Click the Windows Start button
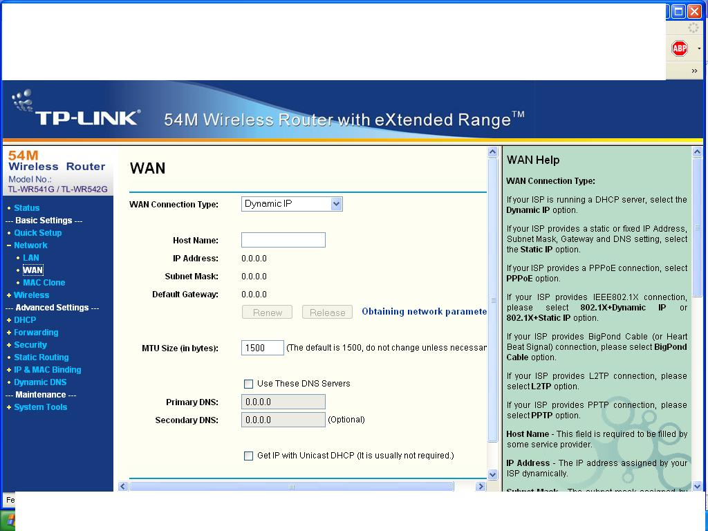 tap(8, 521)
